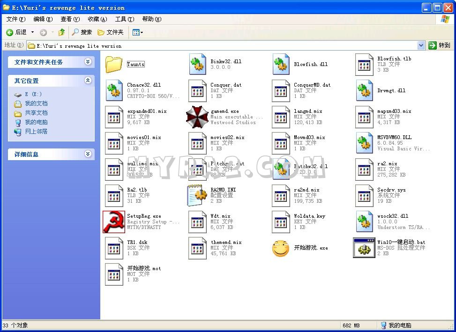Expand the address bar dropdown
Viewport: 456px width, 332px height.
[421, 45]
